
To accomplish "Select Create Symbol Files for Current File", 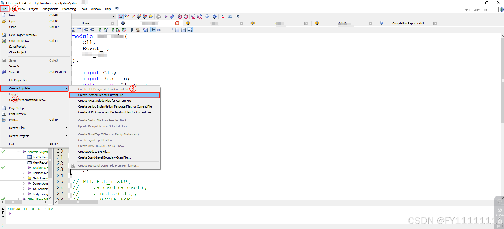I will (114, 95).
